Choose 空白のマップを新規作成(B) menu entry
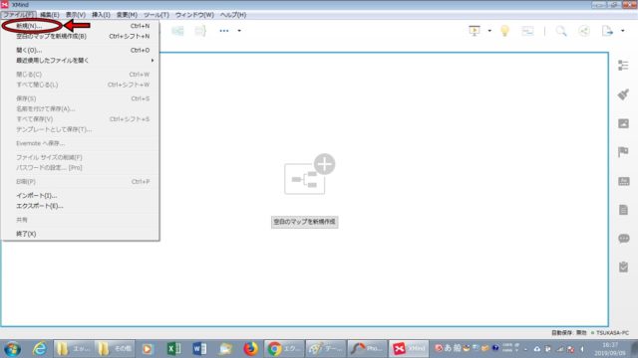 80,36
